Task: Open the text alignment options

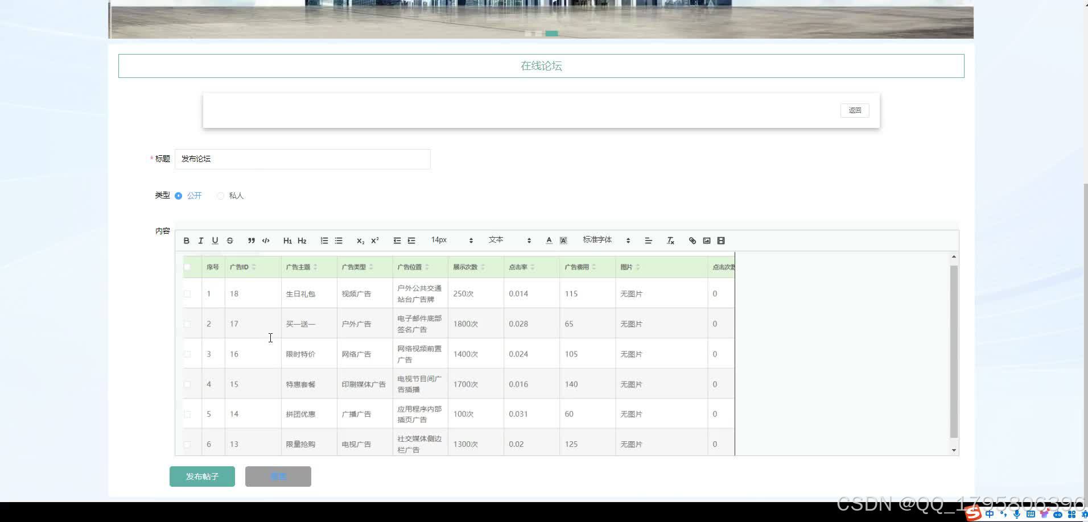Action: pos(648,241)
